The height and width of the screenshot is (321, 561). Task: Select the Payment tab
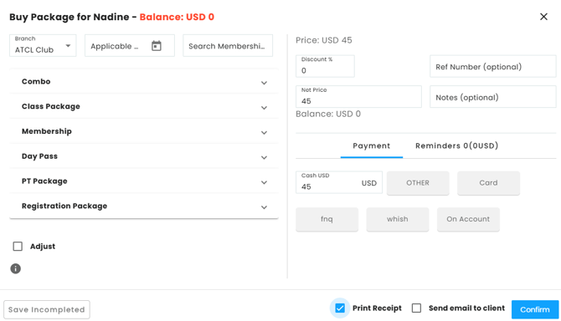372,145
